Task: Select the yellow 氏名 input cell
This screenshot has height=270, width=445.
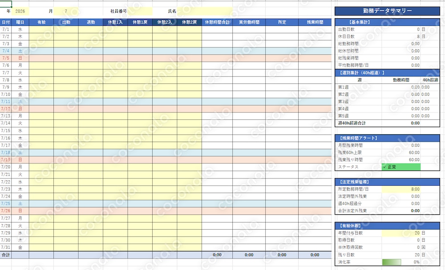Action: [205, 12]
